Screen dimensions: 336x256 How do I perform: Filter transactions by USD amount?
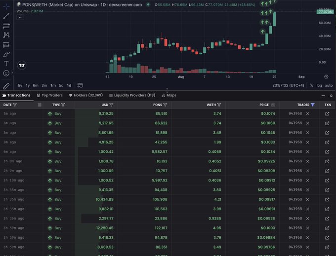point(112,105)
